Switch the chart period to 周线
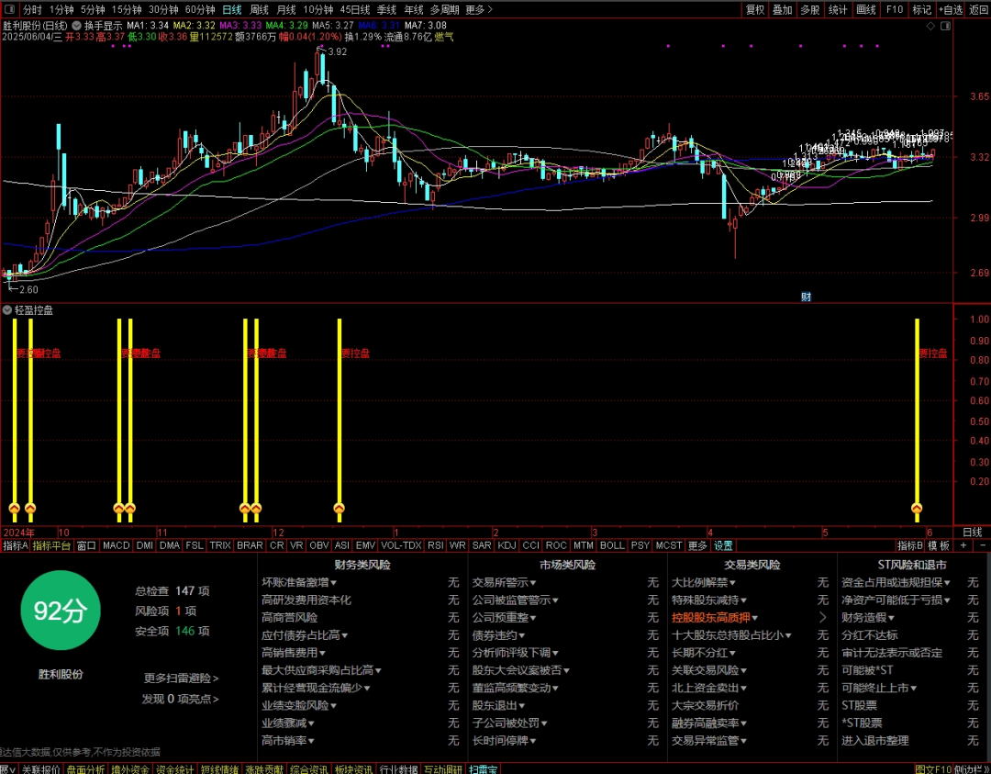Screen dimensions: 991x774 pyautogui.click(x=259, y=9)
